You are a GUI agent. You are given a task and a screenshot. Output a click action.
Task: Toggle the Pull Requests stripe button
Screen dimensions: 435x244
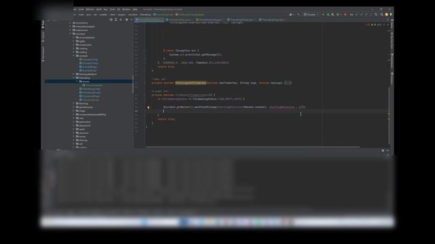coord(43,54)
